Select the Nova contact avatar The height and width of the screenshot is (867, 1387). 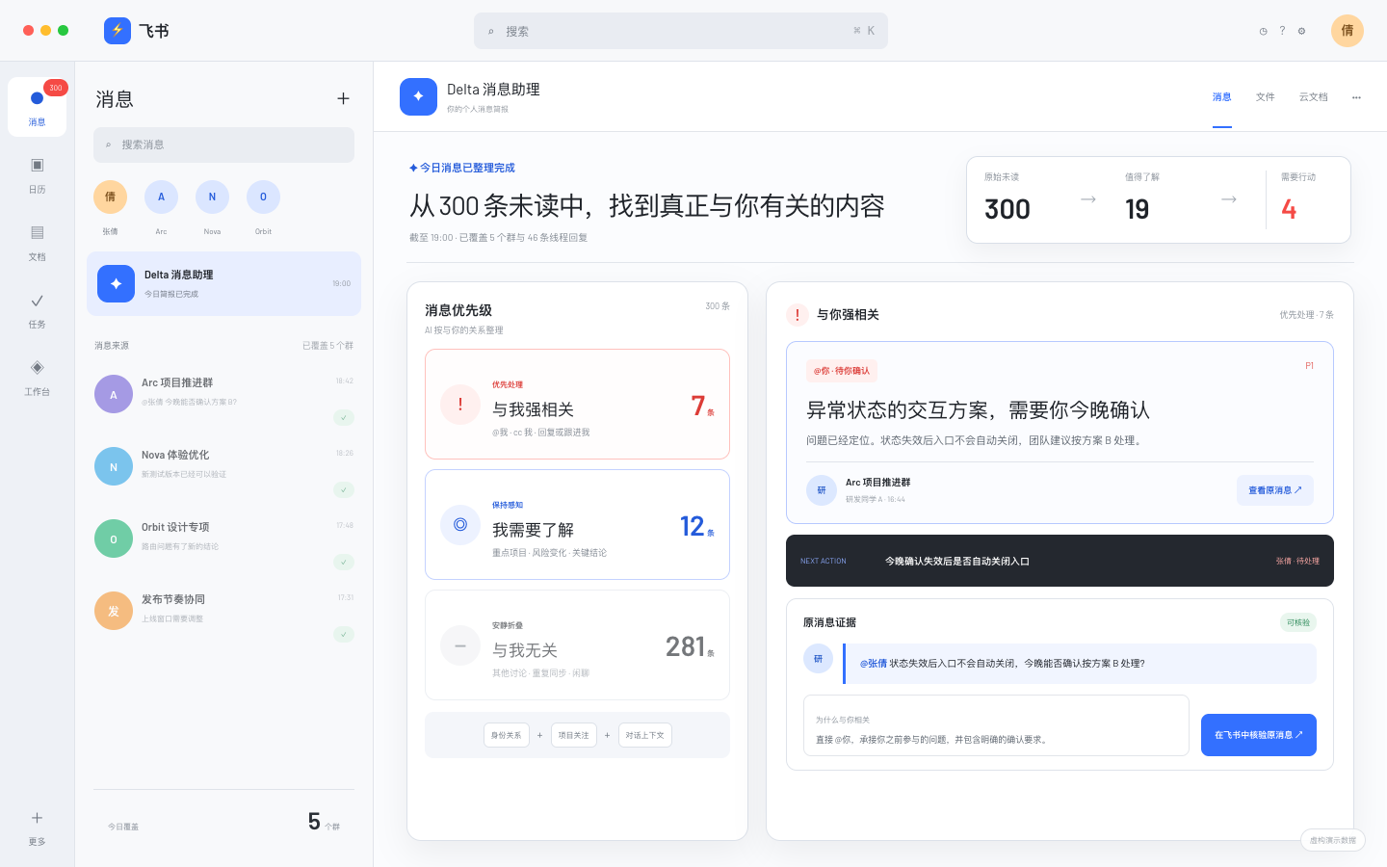(x=212, y=197)
